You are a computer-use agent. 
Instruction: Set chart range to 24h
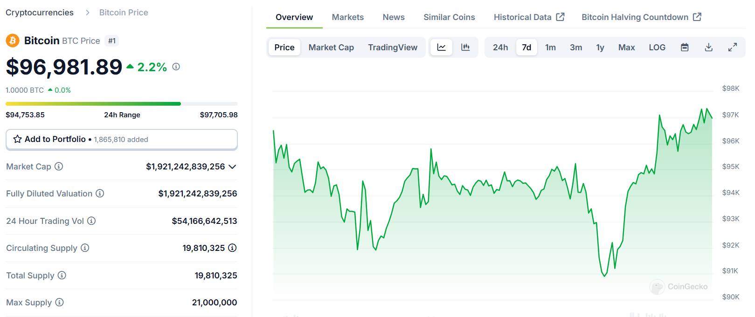500,47
